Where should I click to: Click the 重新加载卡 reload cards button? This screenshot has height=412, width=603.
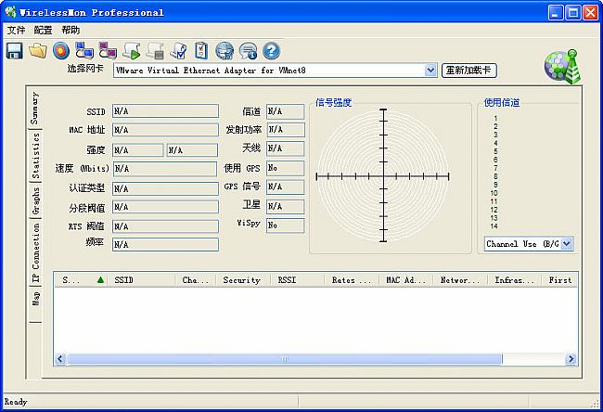(x=468, y=71)
